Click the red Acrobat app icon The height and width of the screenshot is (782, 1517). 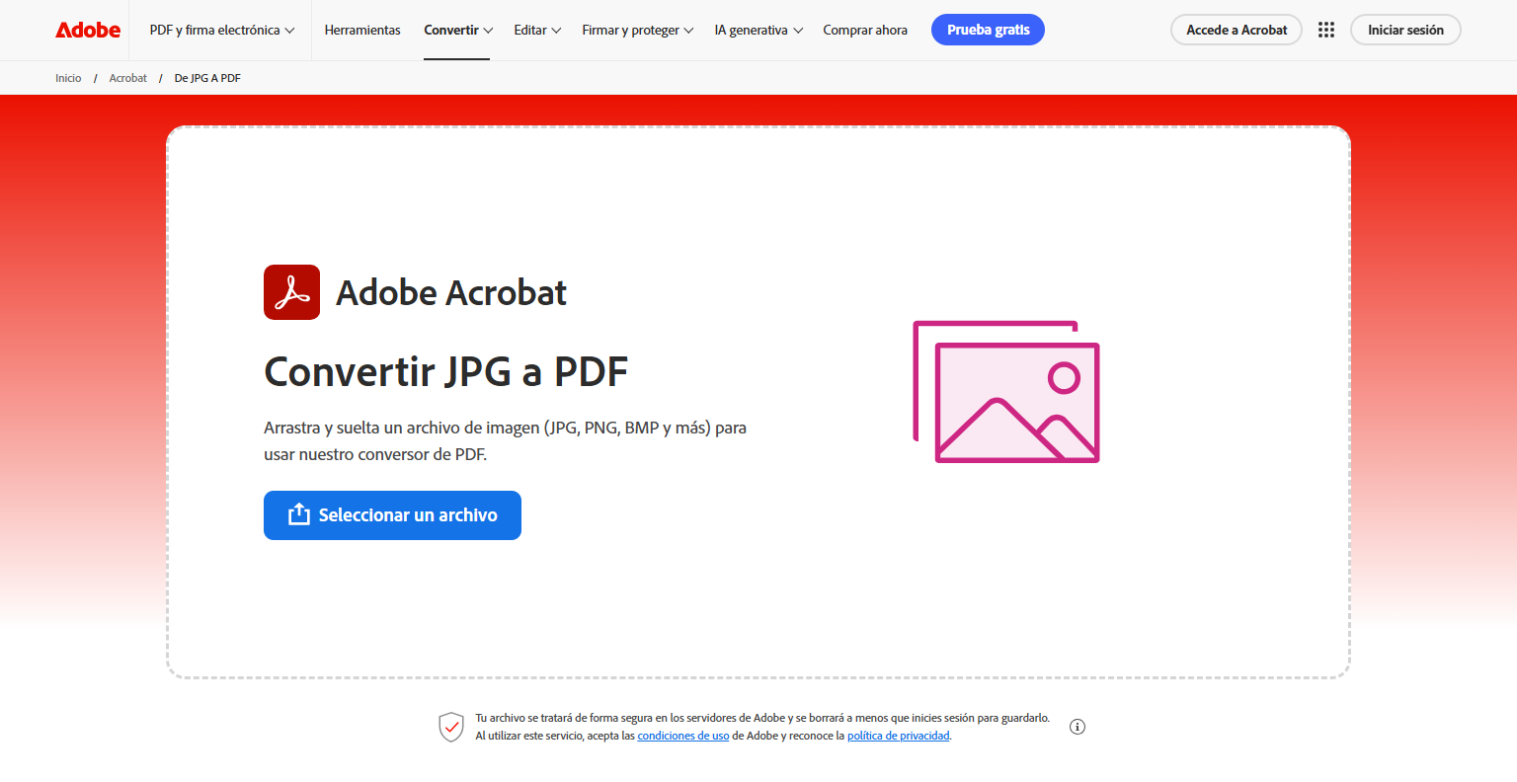[x=291, y=292]
